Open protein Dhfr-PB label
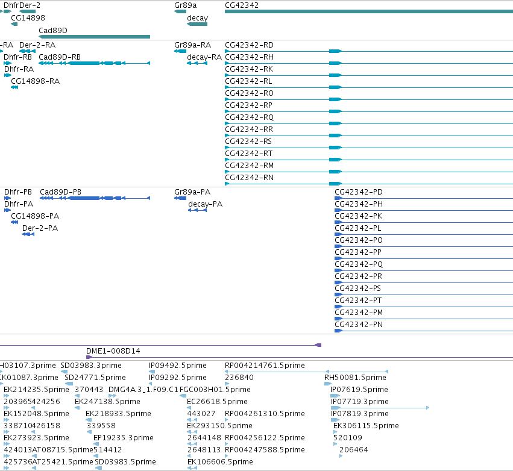Image resolution: width=513 pixels, height=471 pixels. click(18, 192)
